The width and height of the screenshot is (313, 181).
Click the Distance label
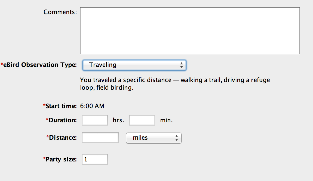pyautogui.click(x=63, y=138)
